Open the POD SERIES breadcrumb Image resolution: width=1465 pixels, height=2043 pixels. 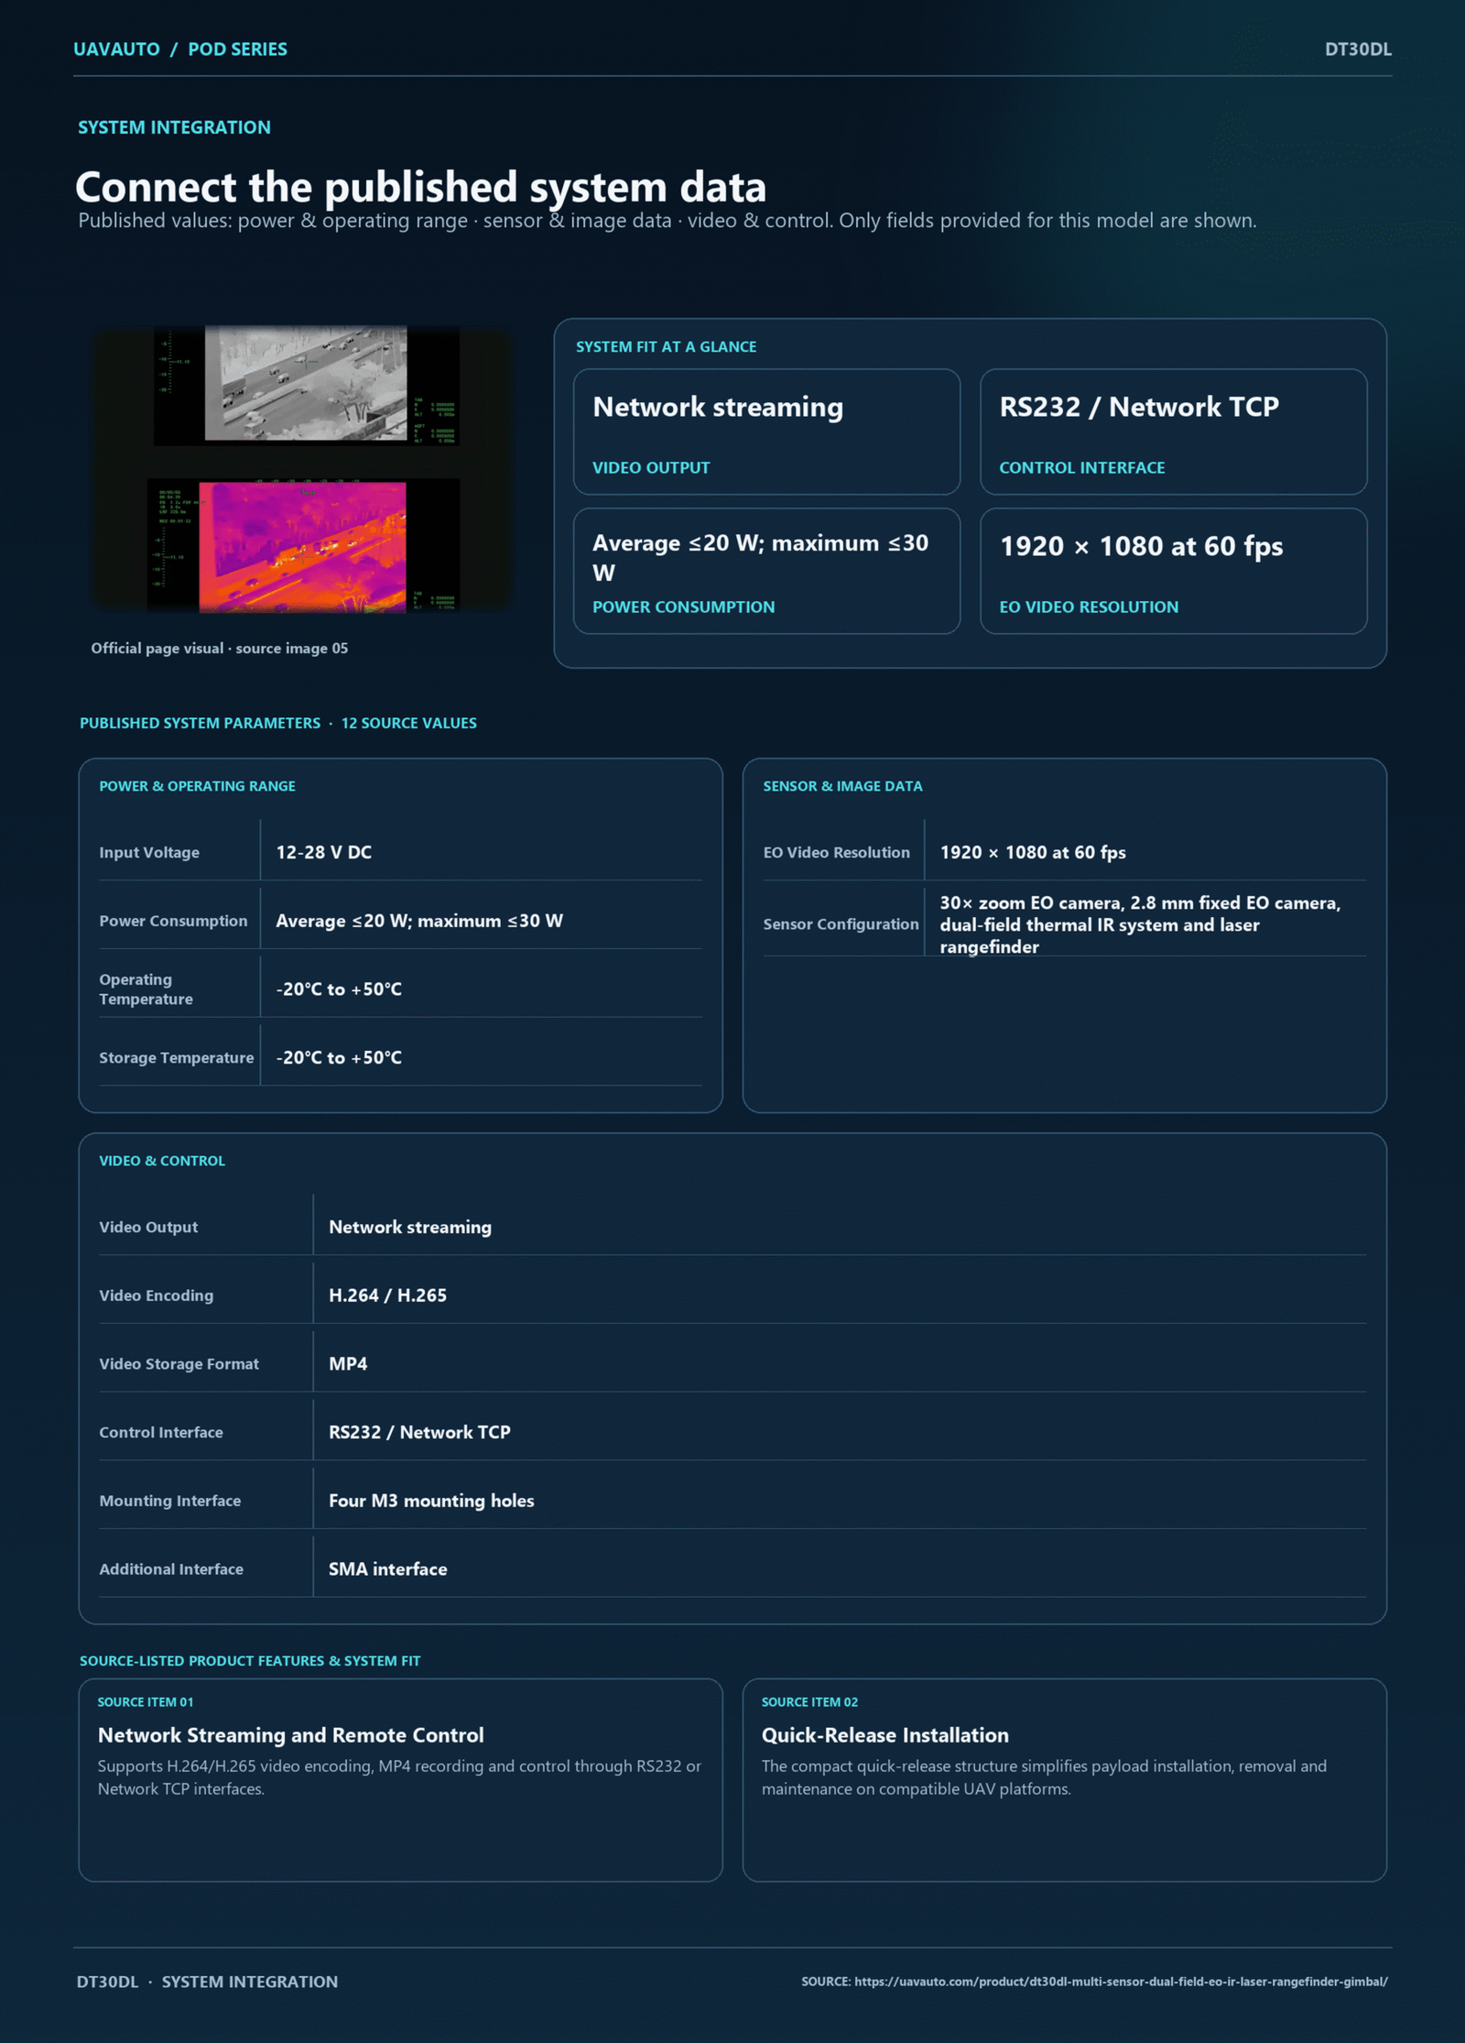coord(237,49)
